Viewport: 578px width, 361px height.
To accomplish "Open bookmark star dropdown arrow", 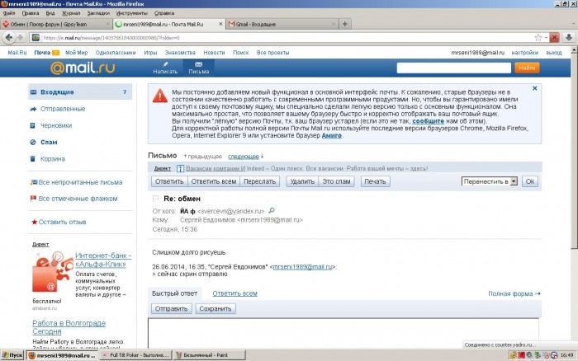I will coord(546,38).
